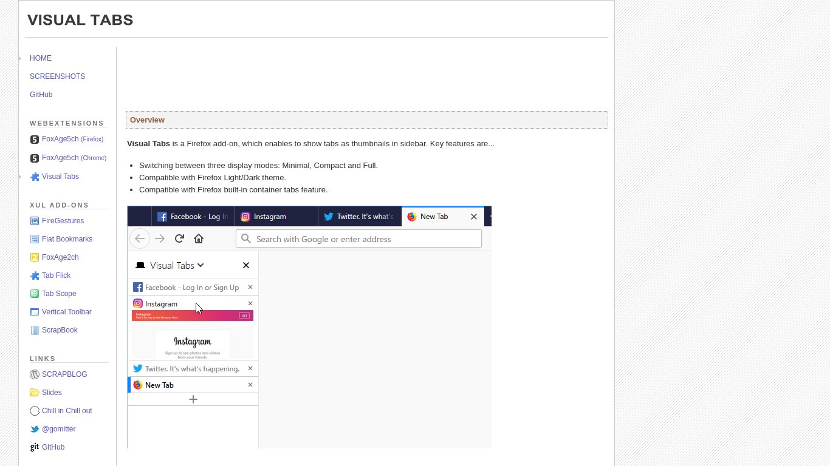Click the git logo icon under Links
The image size is (830, 466).
35,447
